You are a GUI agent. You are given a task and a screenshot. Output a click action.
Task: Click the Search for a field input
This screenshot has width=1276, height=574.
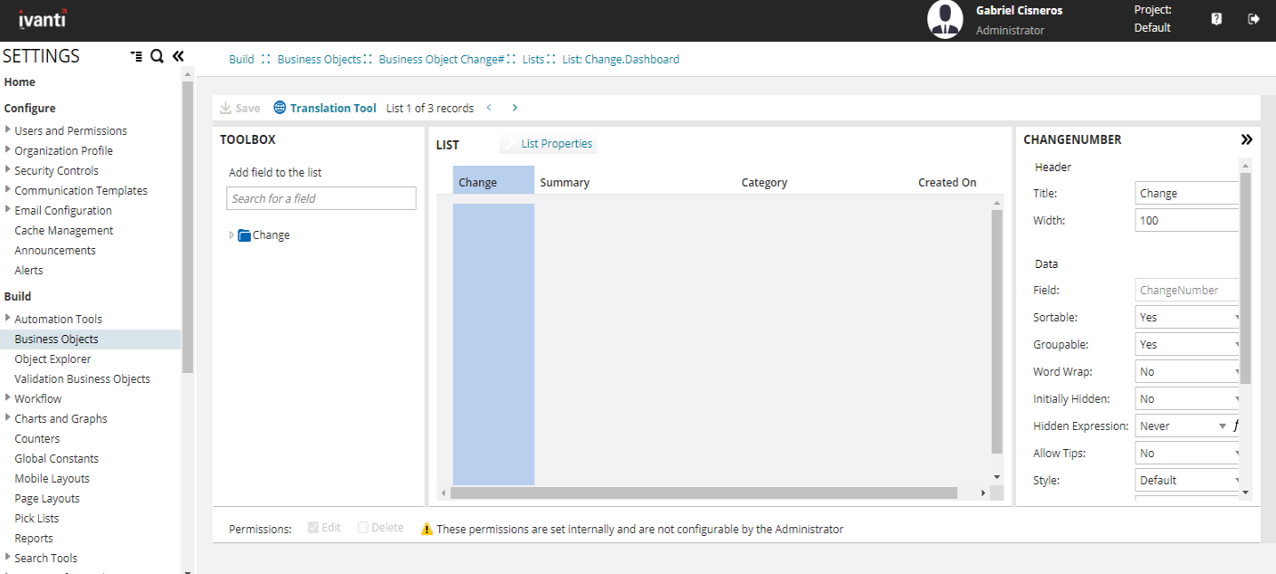coord(321,198)
